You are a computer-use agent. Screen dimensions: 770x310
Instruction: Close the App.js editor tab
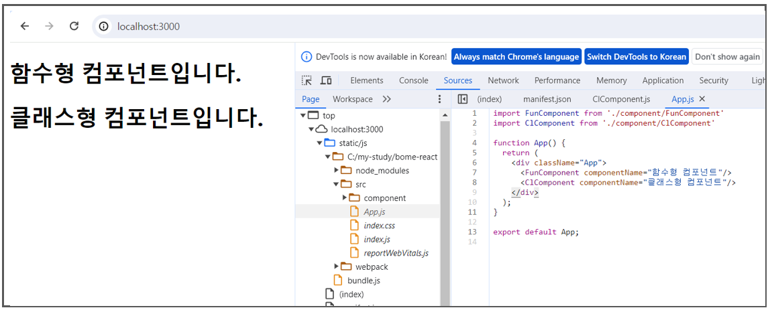(702, 99)
